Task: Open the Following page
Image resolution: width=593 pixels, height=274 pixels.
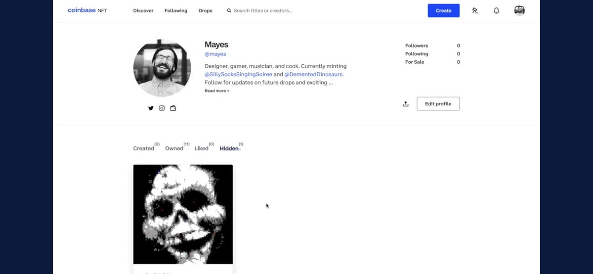Action: [176, 10]
